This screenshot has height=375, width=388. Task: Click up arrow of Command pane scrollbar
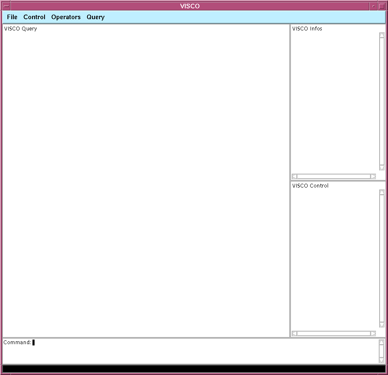(x=381, y=342)
